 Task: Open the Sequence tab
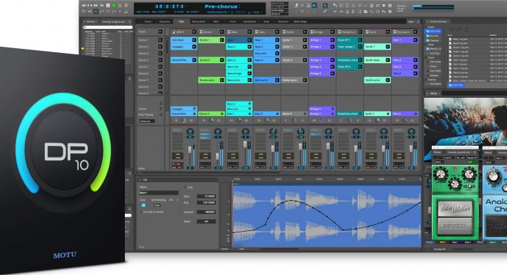pos(164,21)
